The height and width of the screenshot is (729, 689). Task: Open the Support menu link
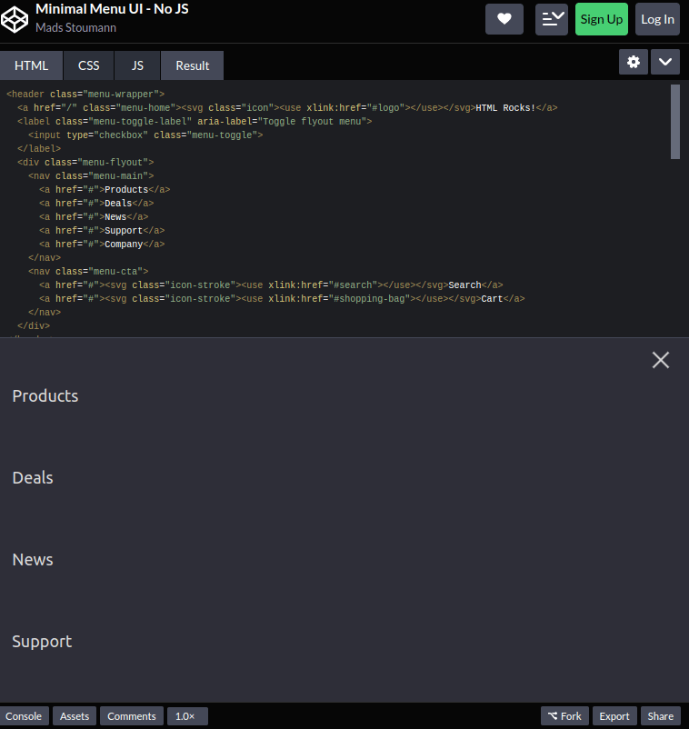(x=42, y=642)
